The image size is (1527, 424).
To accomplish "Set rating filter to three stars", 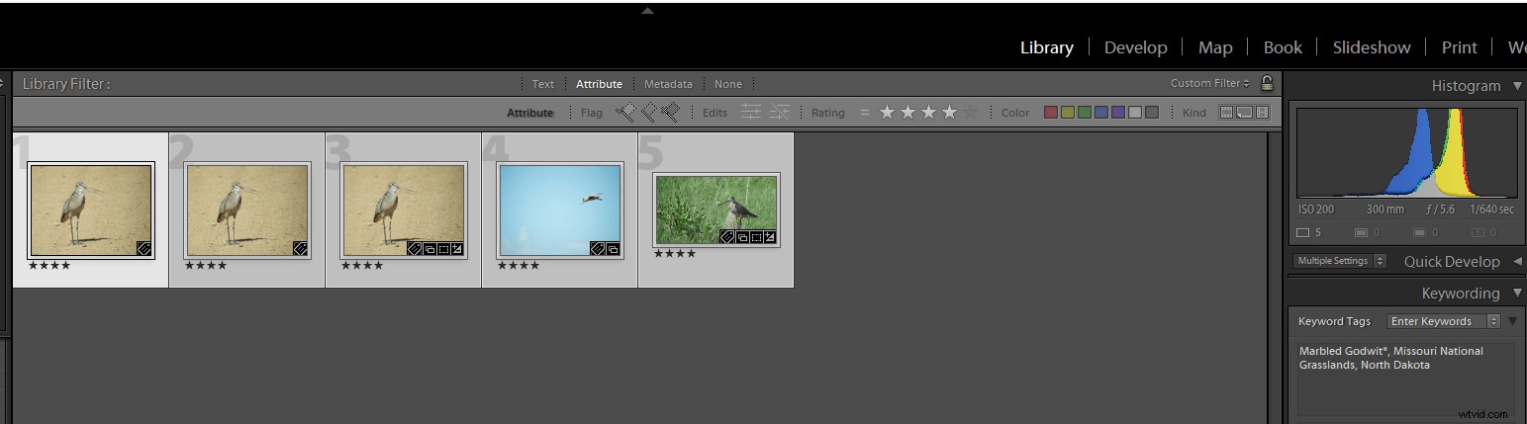I will pos(928,113).
